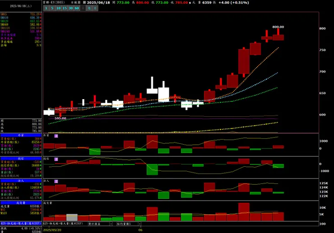334x233 pixels.
Task: Select the 5-minute timeframe button
Action: (52, 8)
